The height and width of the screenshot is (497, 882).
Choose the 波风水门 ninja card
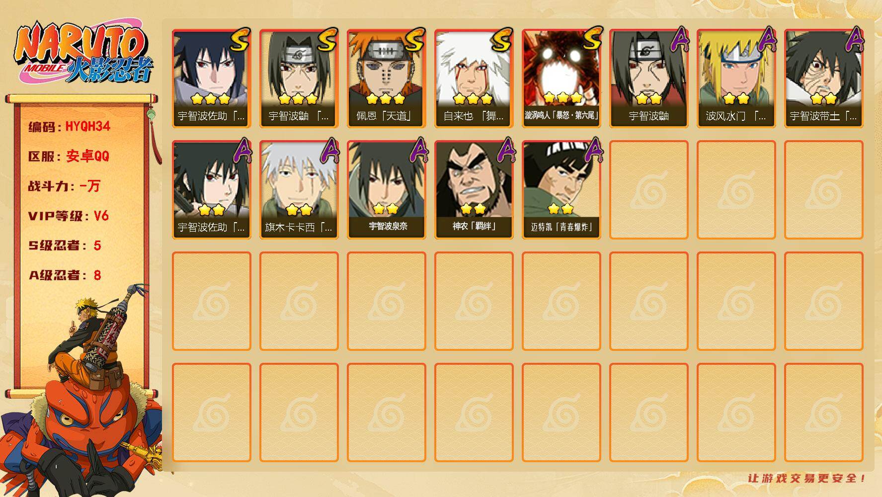tap(736, 79)
